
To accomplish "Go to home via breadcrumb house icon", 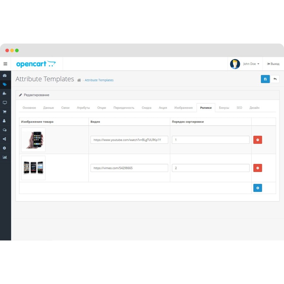I will (x=79, y=80).
